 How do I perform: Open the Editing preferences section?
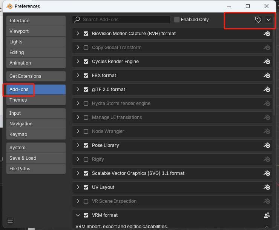(36, 52)
